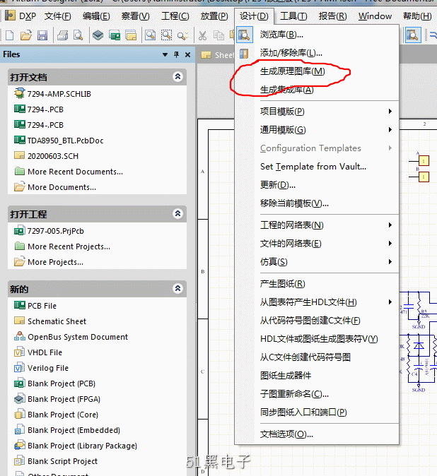Click the zoom selected objects icon

click(x=182, y=35)
